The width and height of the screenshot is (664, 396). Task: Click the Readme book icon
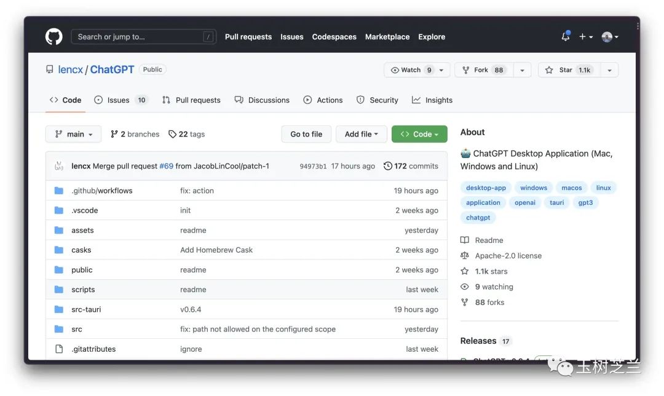coord(465,240)
